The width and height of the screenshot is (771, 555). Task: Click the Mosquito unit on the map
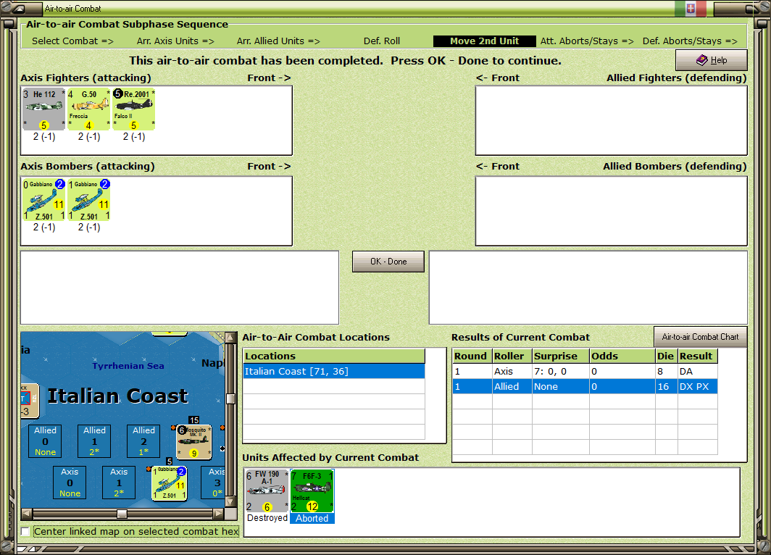[x=194, y=442]
